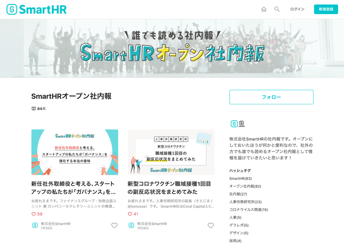Image resolution: width=344 pixels, height=243 pixels.
Task: Select hashtag コロナウイルス関連(15)
Action: [249, 210]
